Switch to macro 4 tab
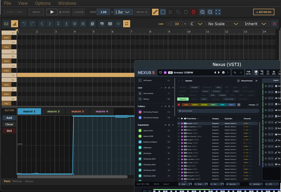Viewport: 281px width, 192px height. coord(102,111)
